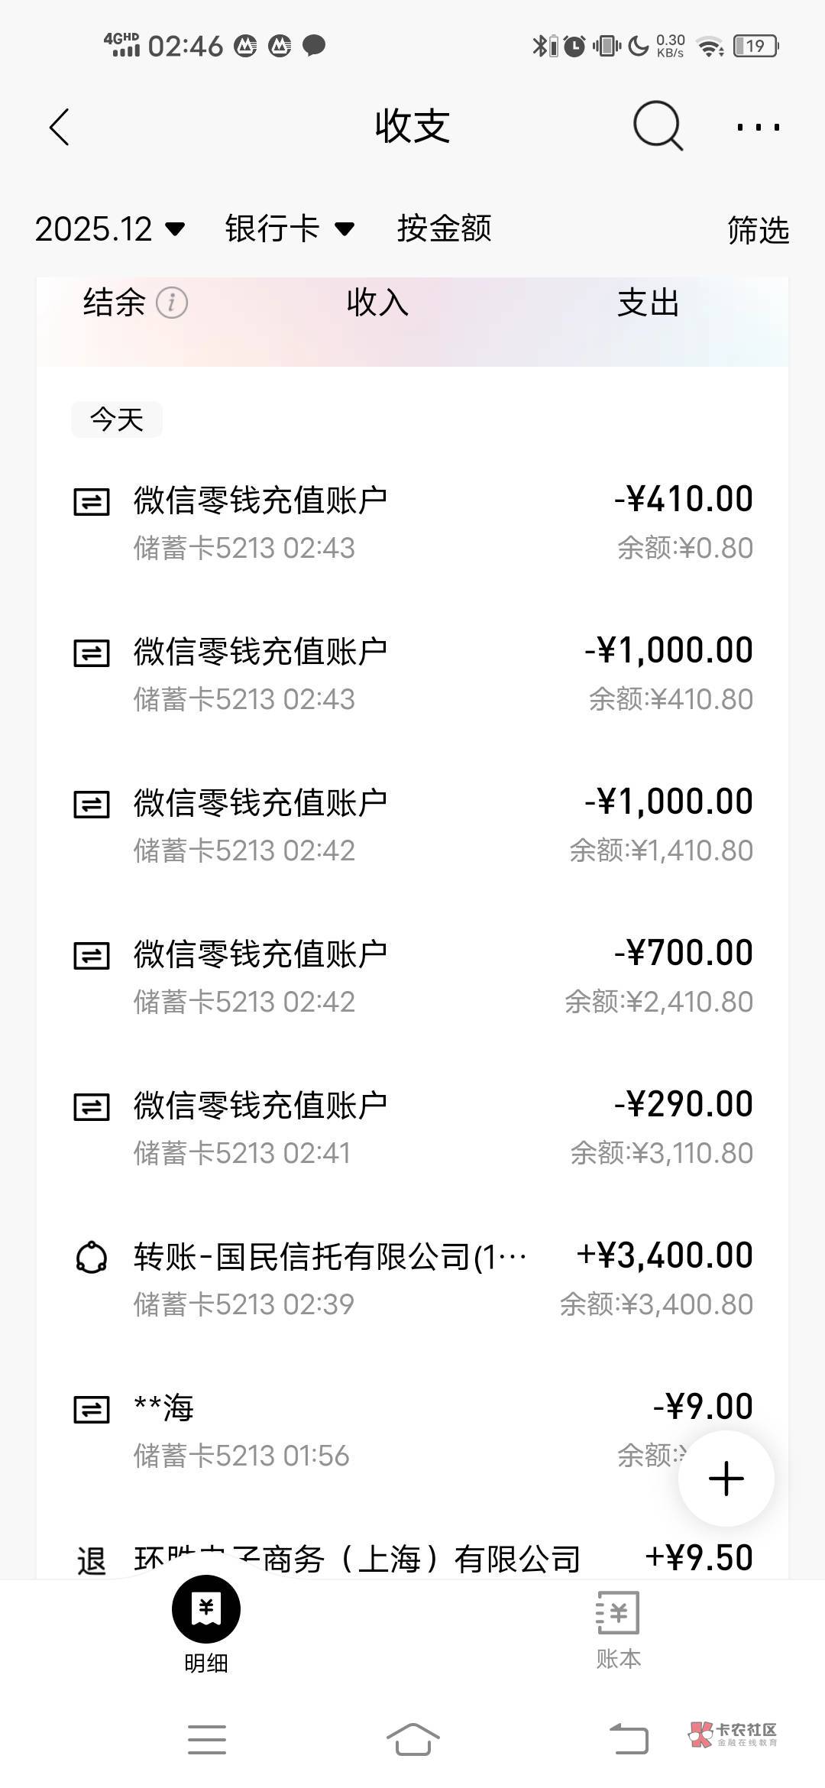The width and height of the screenshot is (825, 1788).
Task: Expand the 银行卡 account type dropdown
Action: pyautogui.click(x=290, y=228)
